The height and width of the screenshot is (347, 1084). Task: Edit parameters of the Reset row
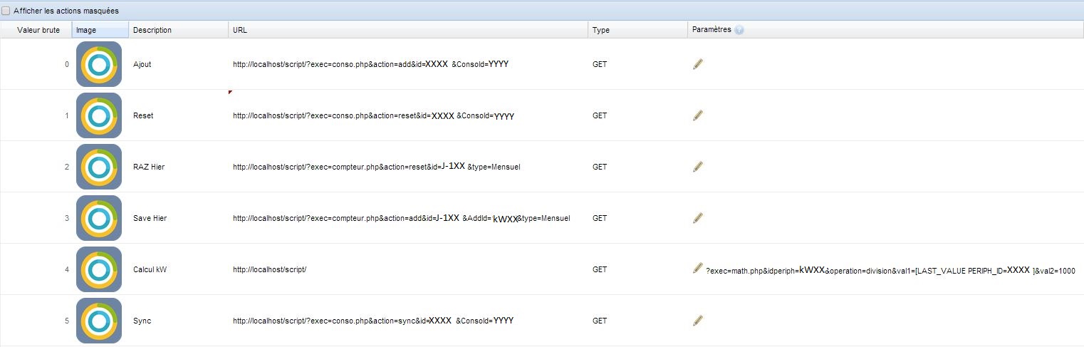click(x=698, y=115)
